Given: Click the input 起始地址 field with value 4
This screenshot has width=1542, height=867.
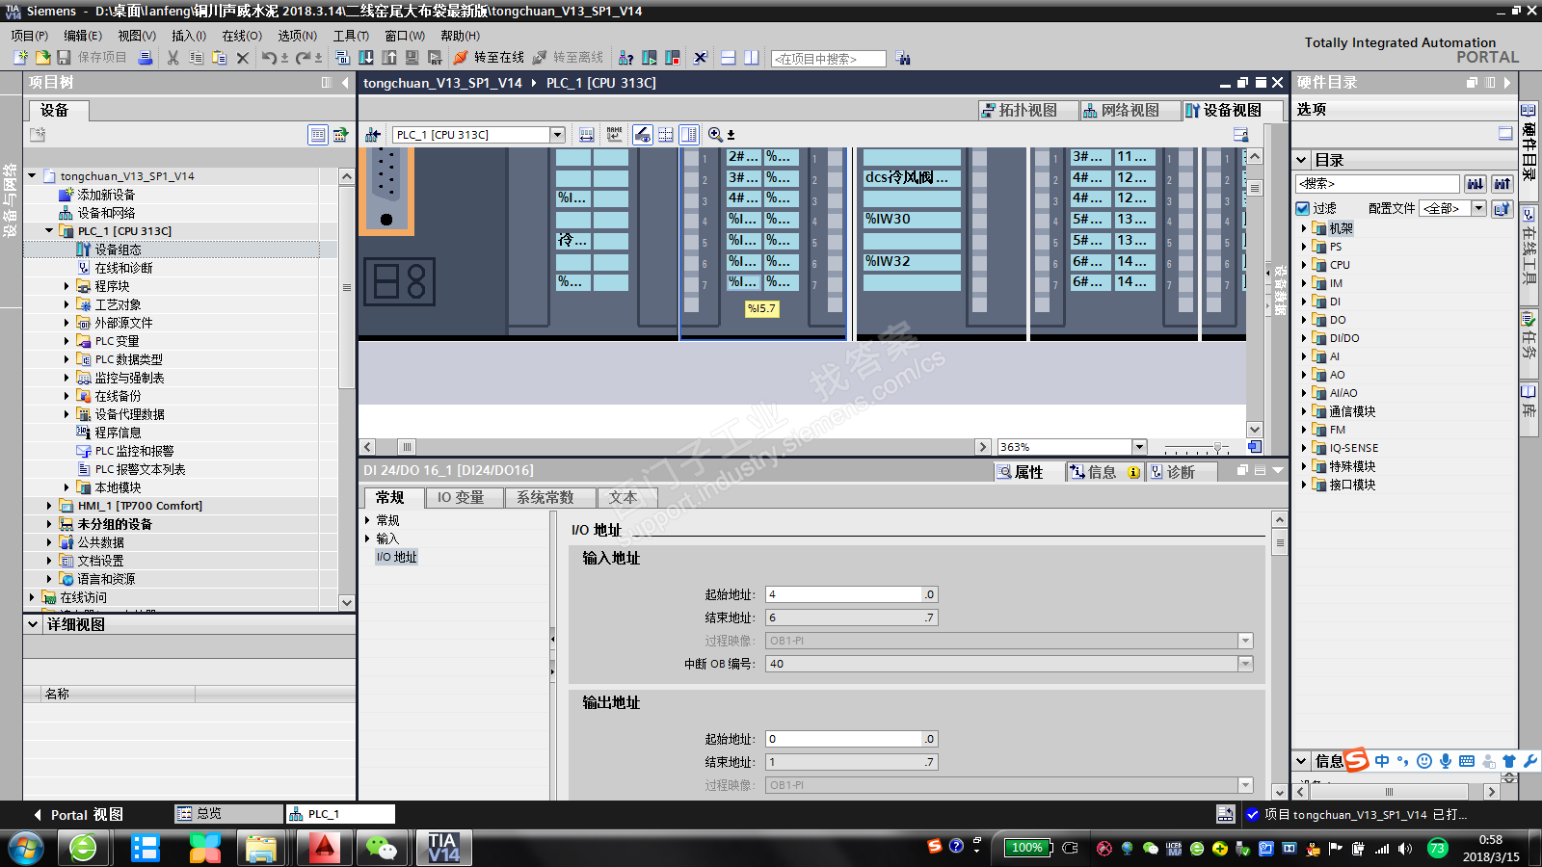Looking at the screenshot, I should (851, 594).
